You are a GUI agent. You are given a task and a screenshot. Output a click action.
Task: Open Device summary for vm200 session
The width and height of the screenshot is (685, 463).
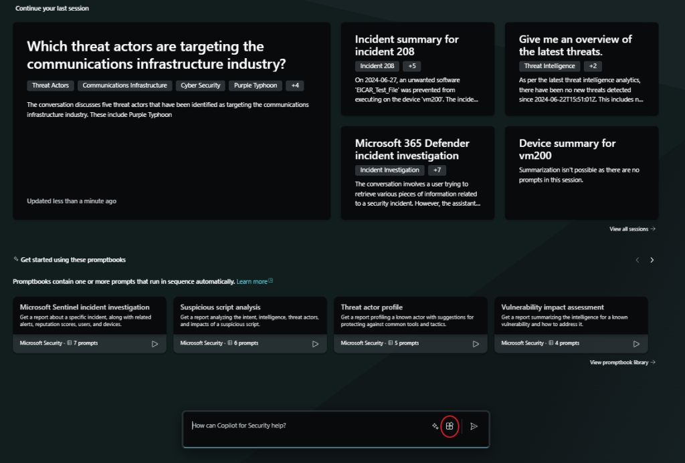click(581, 173)
